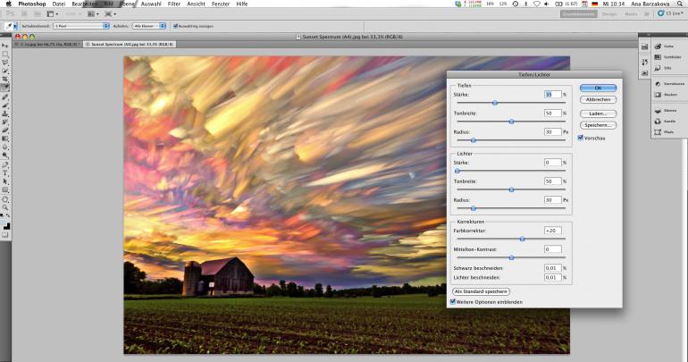Open Spotlight search in menu bar

(680, 4)
